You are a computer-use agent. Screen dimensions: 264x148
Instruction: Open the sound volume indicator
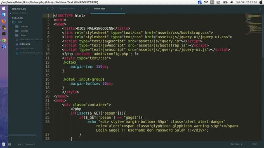point(232,2)
